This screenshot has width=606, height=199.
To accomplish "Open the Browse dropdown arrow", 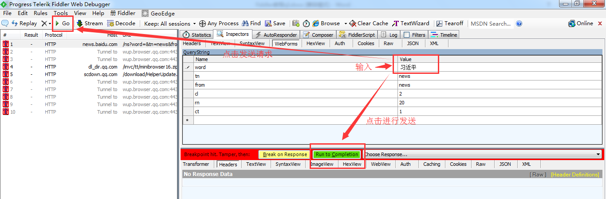I will [x=346, y=24].
